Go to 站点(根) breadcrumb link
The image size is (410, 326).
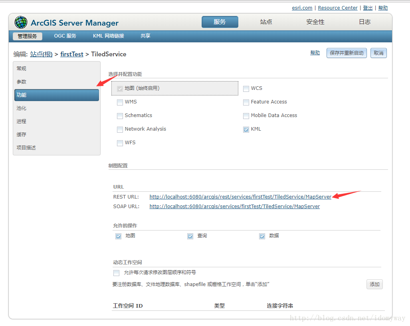[41, 54]
